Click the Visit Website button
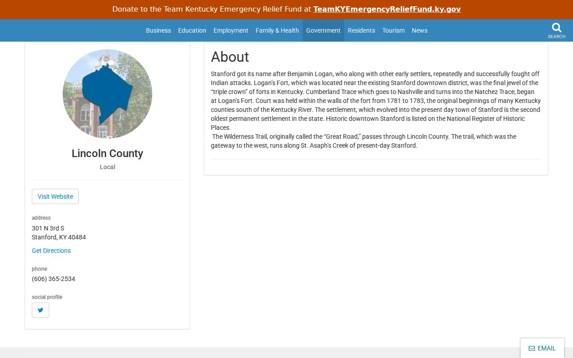The height and width of the screenshot is (358, 573). [x=55, y=196]
